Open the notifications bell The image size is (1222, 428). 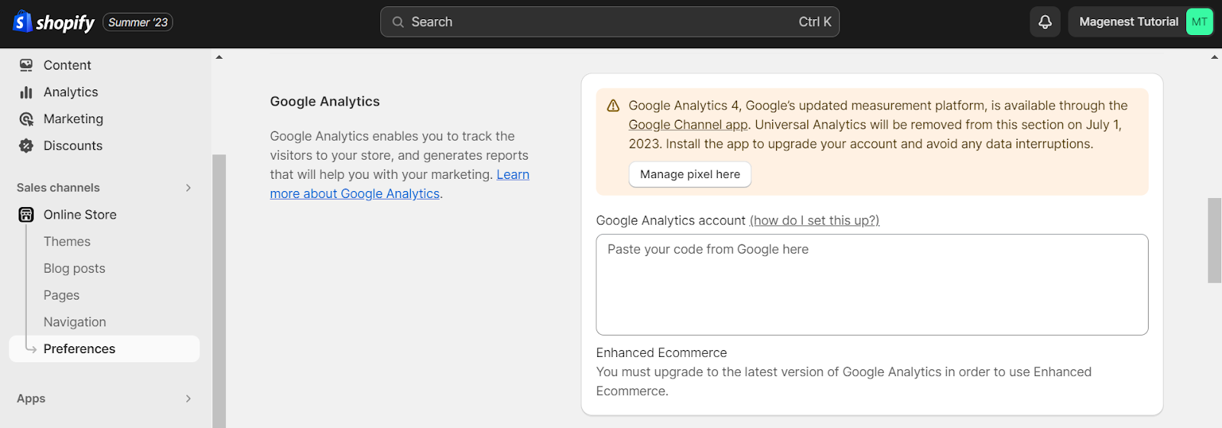point(1045,22)
